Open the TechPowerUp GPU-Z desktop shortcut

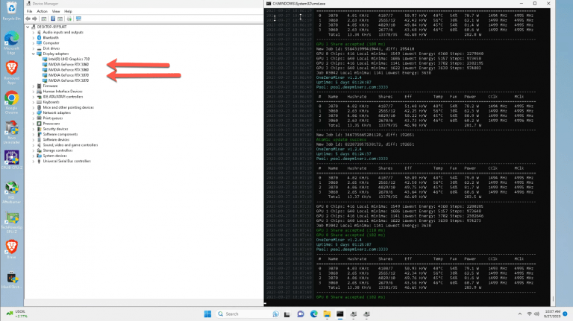(x=11, y=219)
